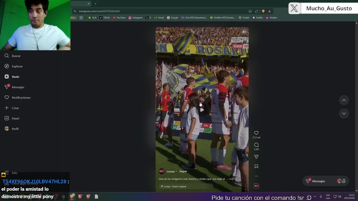Go to next reel with down chevron
This screenshot has width=358, height=201.
344,113
